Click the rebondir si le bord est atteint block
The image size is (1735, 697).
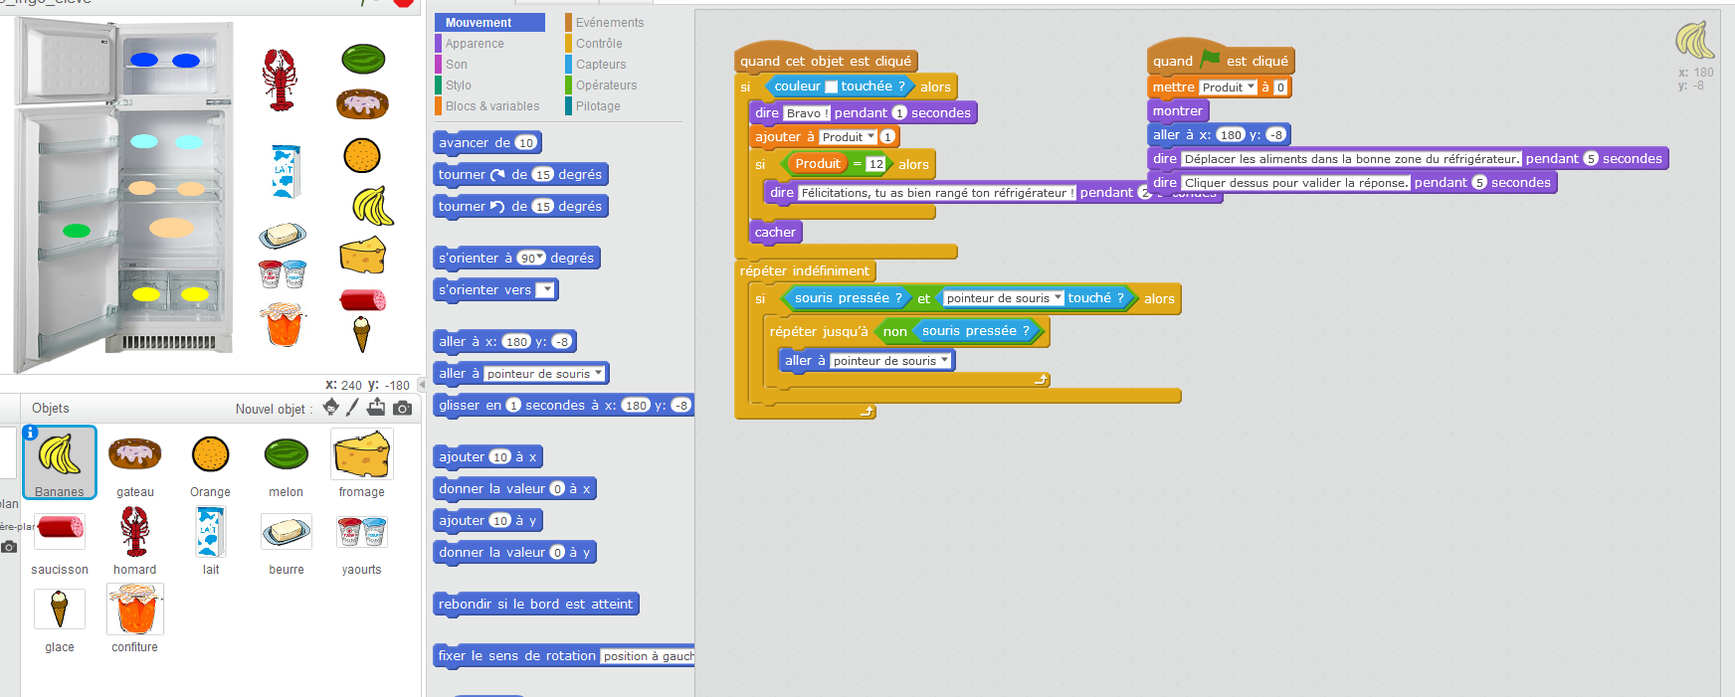[535, 604]
